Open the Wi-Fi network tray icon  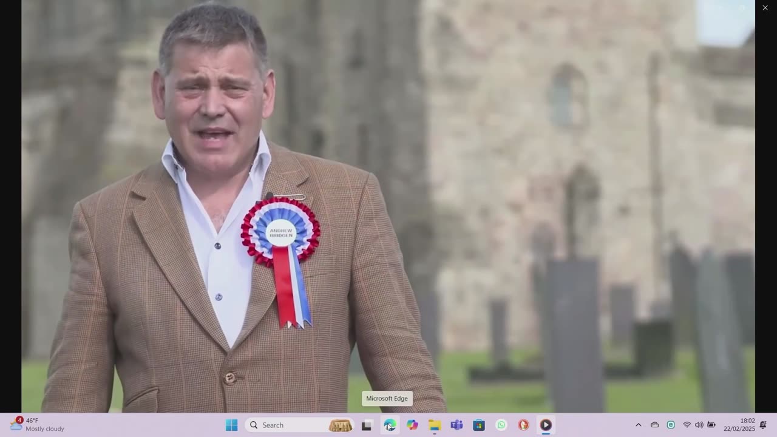687,425
